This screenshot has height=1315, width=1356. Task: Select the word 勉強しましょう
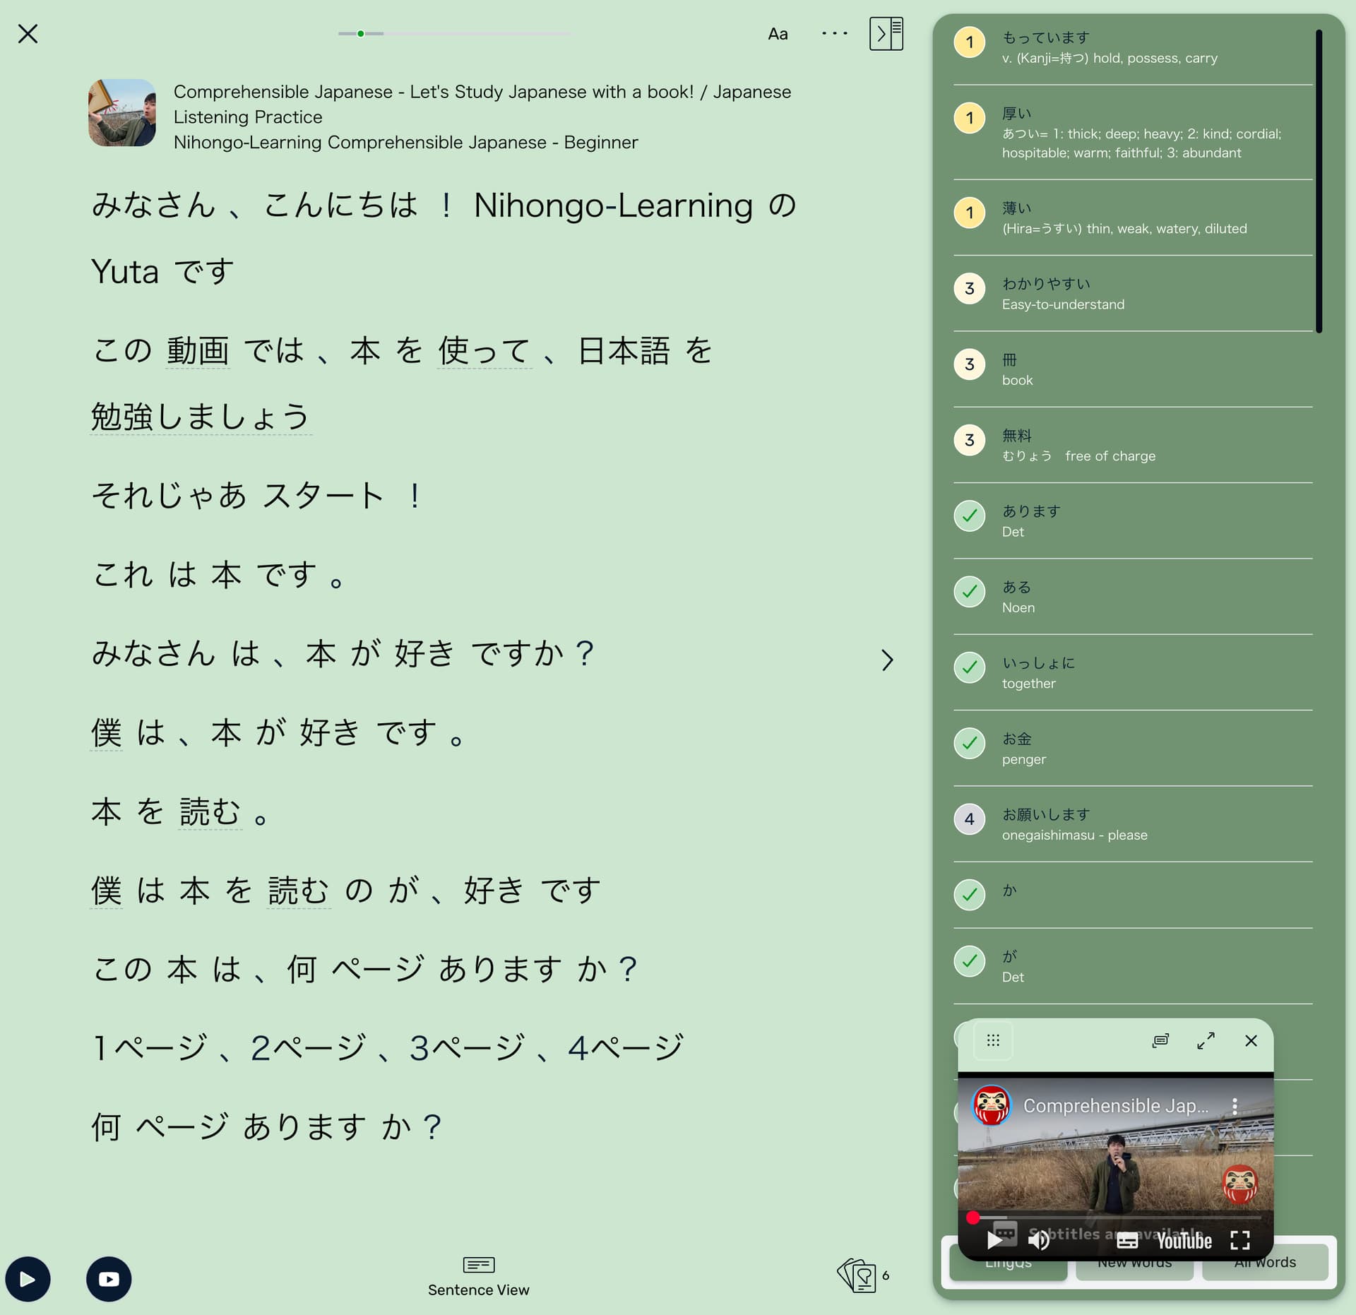[x=201, y=416]
